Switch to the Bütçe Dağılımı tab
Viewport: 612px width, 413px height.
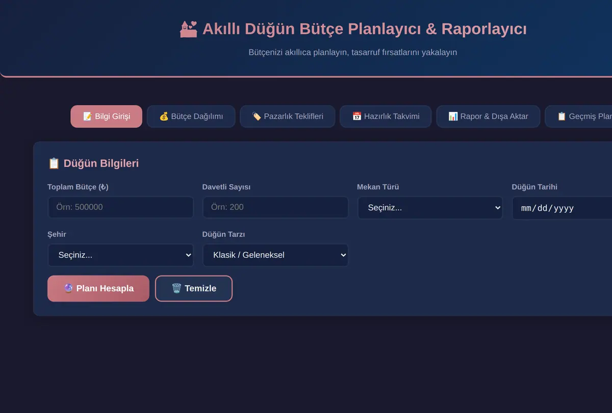tap(191, 117)
